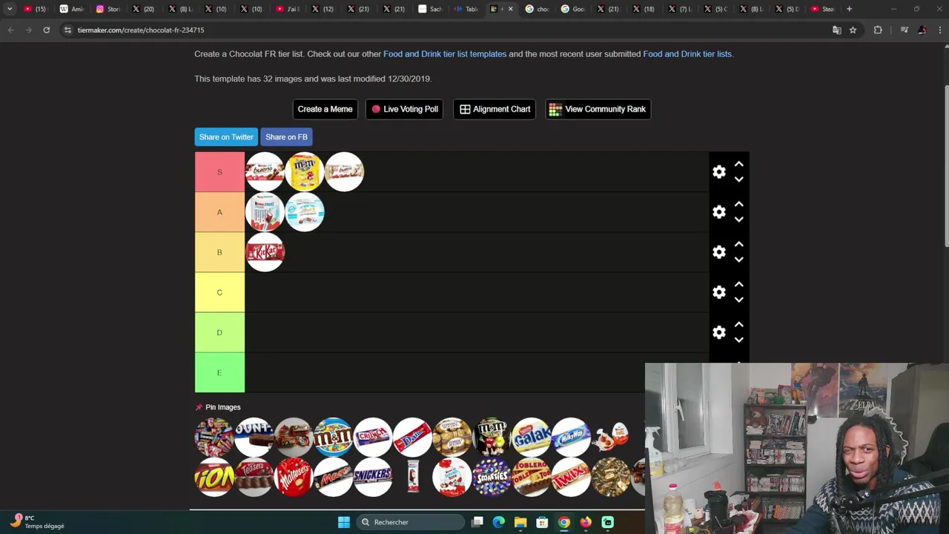Screen dimensions: 949x534
Task: Click View Community Rank button
Action: (598, 109)
